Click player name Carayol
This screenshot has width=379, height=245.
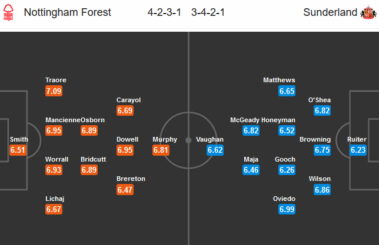(x=129, y=100)
